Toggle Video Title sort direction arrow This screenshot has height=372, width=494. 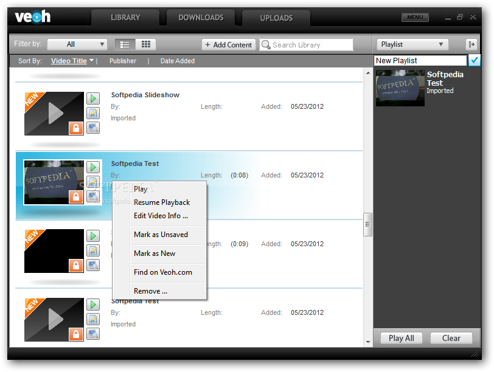coord(91,60)
